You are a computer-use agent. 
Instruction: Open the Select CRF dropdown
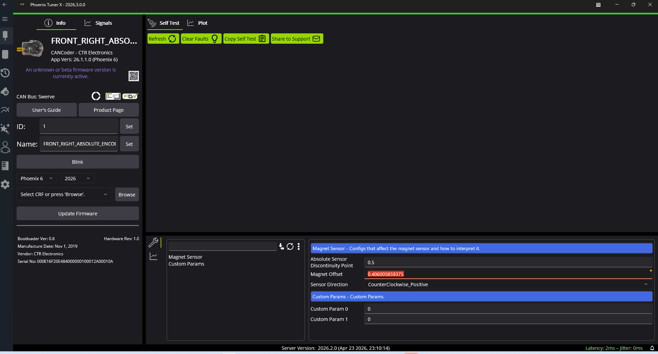[64, 194]
